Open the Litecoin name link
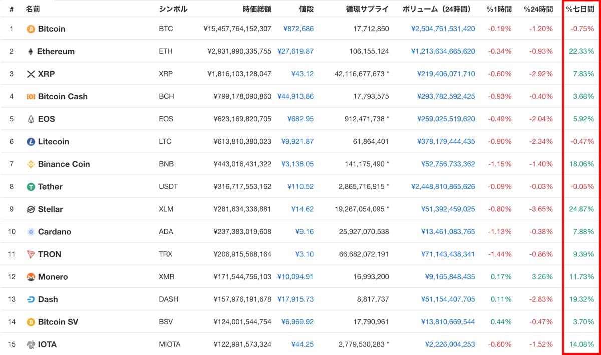 [x=54, y=141]
